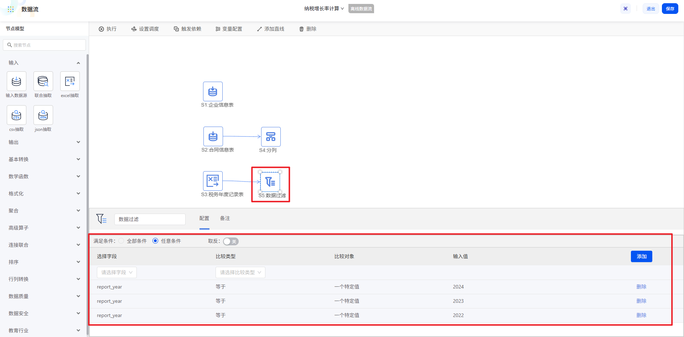Open the 请选择字段 dropdown

(117, 272)
